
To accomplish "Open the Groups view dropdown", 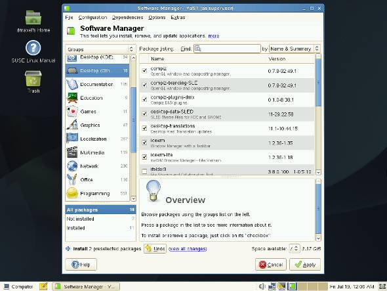I will (x=100, y=49).
